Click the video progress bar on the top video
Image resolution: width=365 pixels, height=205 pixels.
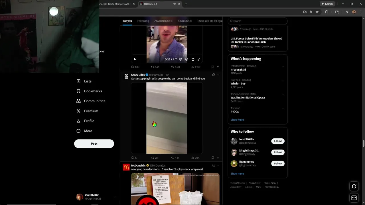point(167,54)
